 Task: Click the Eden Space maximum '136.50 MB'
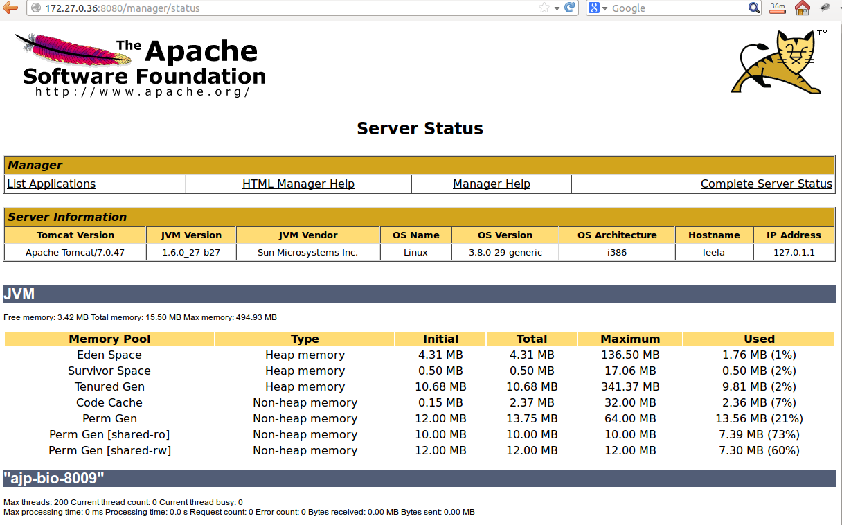(x=630, y=355)
